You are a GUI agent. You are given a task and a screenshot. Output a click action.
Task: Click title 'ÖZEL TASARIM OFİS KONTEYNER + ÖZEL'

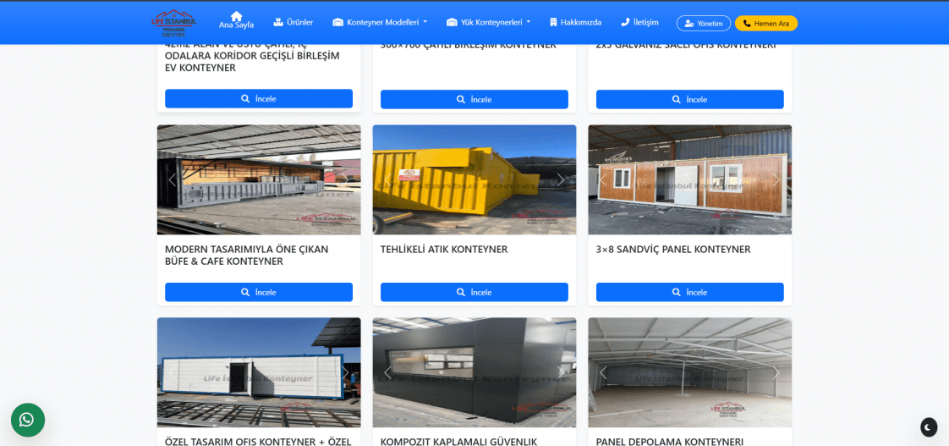[259, 442]
